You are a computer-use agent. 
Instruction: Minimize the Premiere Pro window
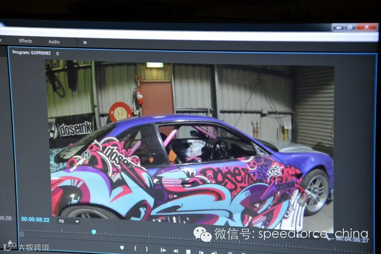click(x=339, y=27)
